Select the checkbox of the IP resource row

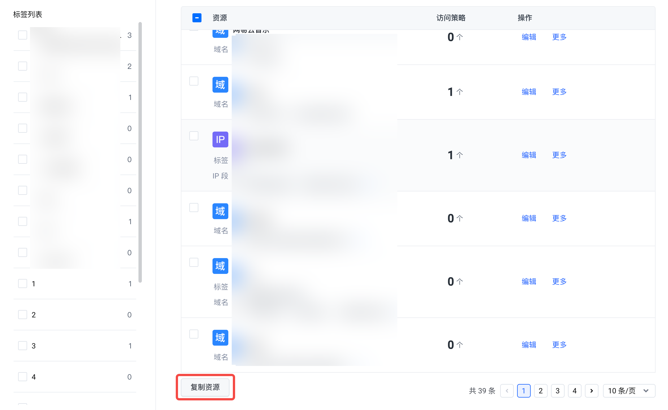[194, 136]
